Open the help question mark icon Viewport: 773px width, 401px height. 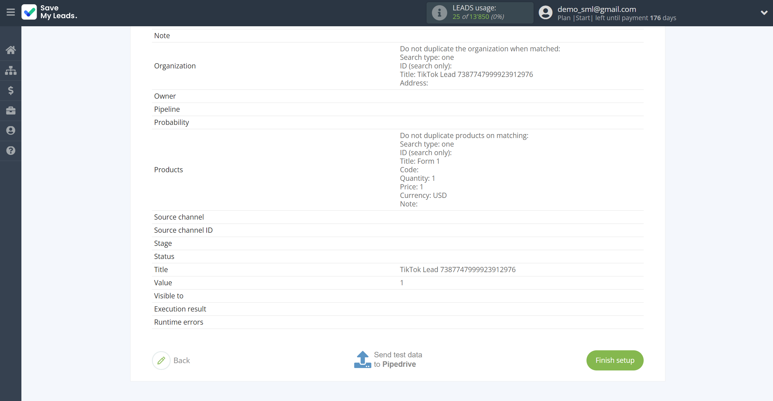coord(11,151)
